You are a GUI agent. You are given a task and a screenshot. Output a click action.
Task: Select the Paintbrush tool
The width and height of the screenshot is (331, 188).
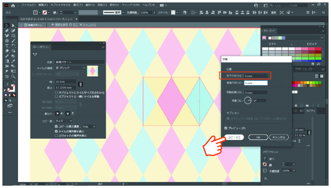click(13, 41)
